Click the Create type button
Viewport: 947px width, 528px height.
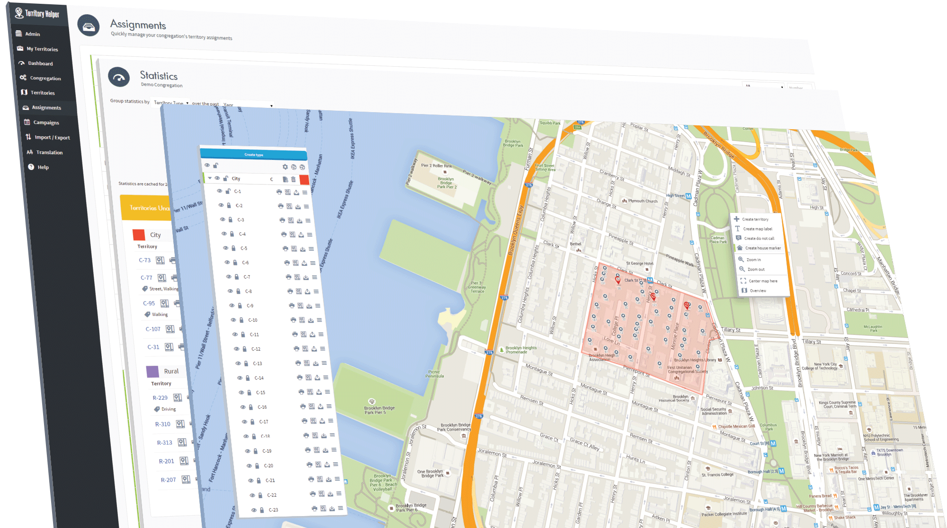pos(254,155)
